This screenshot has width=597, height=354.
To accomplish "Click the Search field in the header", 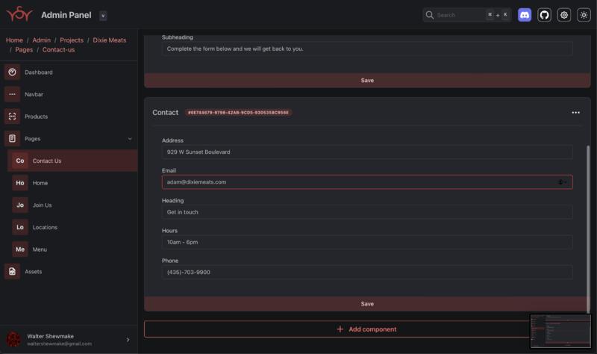I will click(467, 15).
